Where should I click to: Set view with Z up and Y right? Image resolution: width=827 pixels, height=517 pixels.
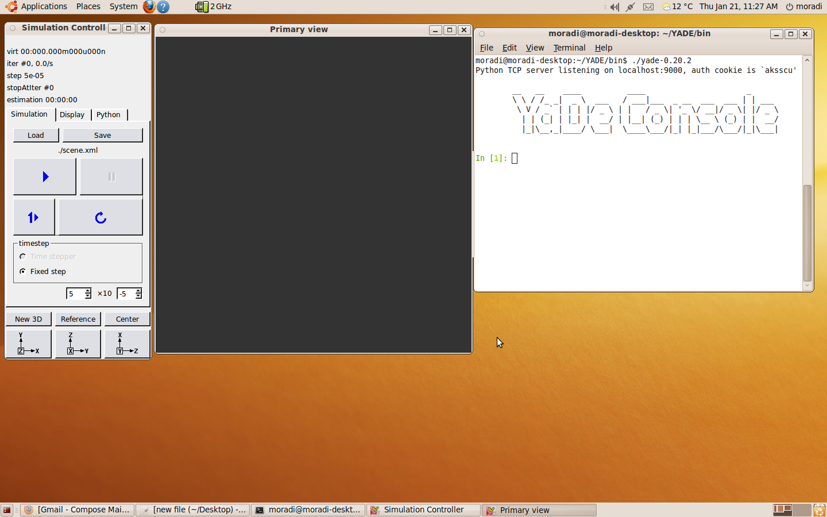pos(78,344)
